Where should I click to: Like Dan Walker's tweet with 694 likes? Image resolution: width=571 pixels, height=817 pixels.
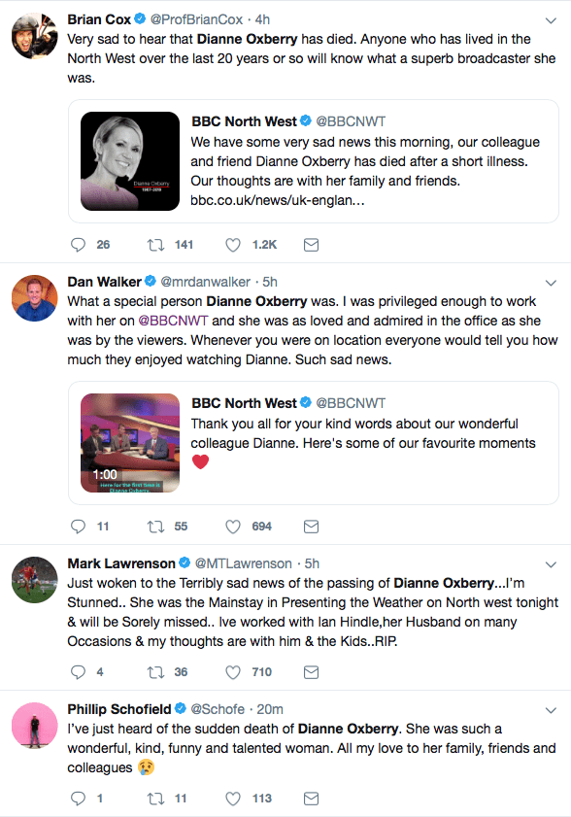coord(233,527)
